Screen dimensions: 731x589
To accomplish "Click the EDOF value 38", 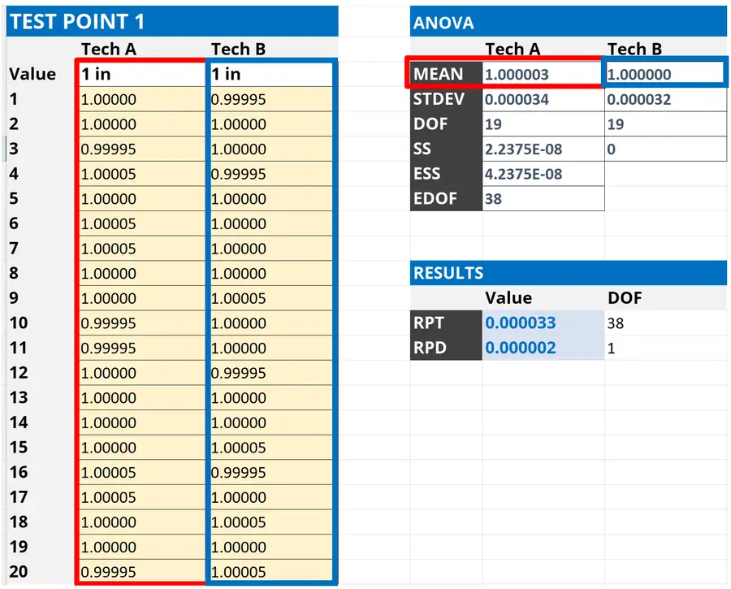I will pyautogui.click(x=543, y=199).
